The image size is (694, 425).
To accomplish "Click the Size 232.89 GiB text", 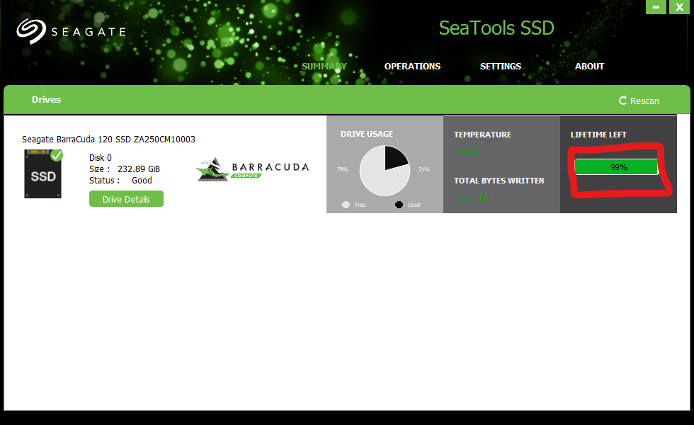I will click(x=125, y=169).
